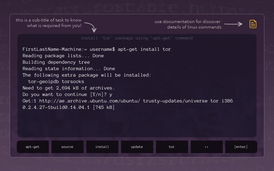Choose the 'update' command button
Image resolution: width=274 pixels, height=171 pixels.
pos(137,147)
